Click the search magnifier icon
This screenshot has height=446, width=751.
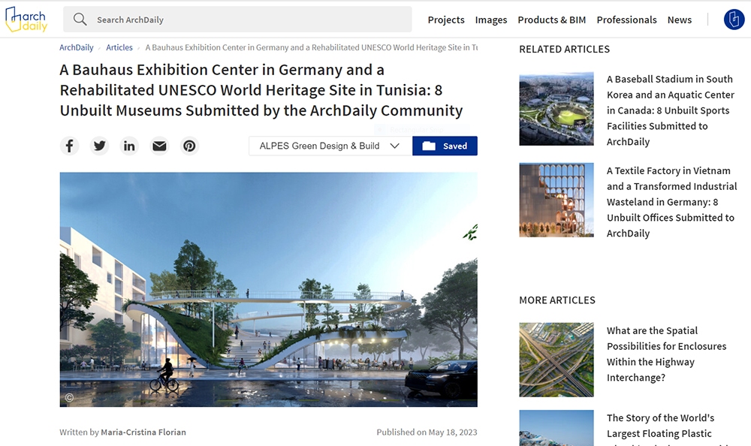80,20
